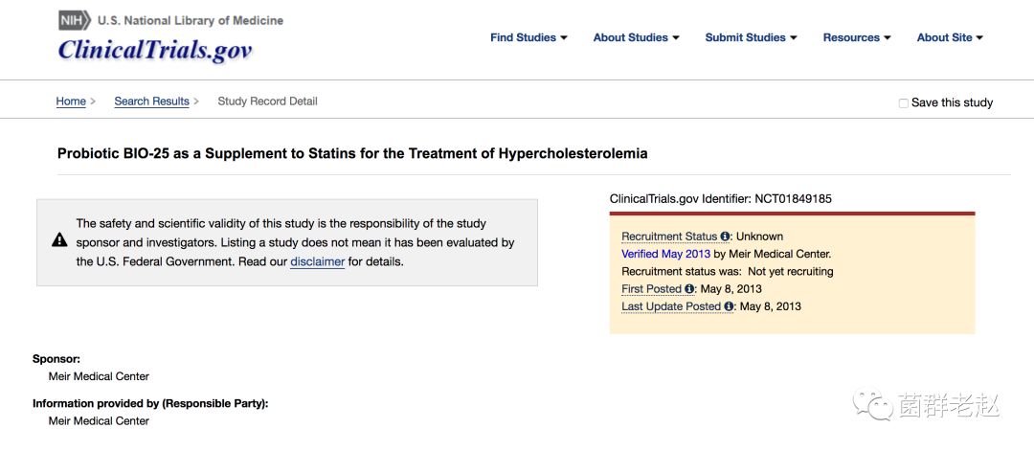Click Last Update Posted info icon
Image resolution: width=1034 pixels, height=451 pixels.
pyautogui.click(x=729, y=306)
